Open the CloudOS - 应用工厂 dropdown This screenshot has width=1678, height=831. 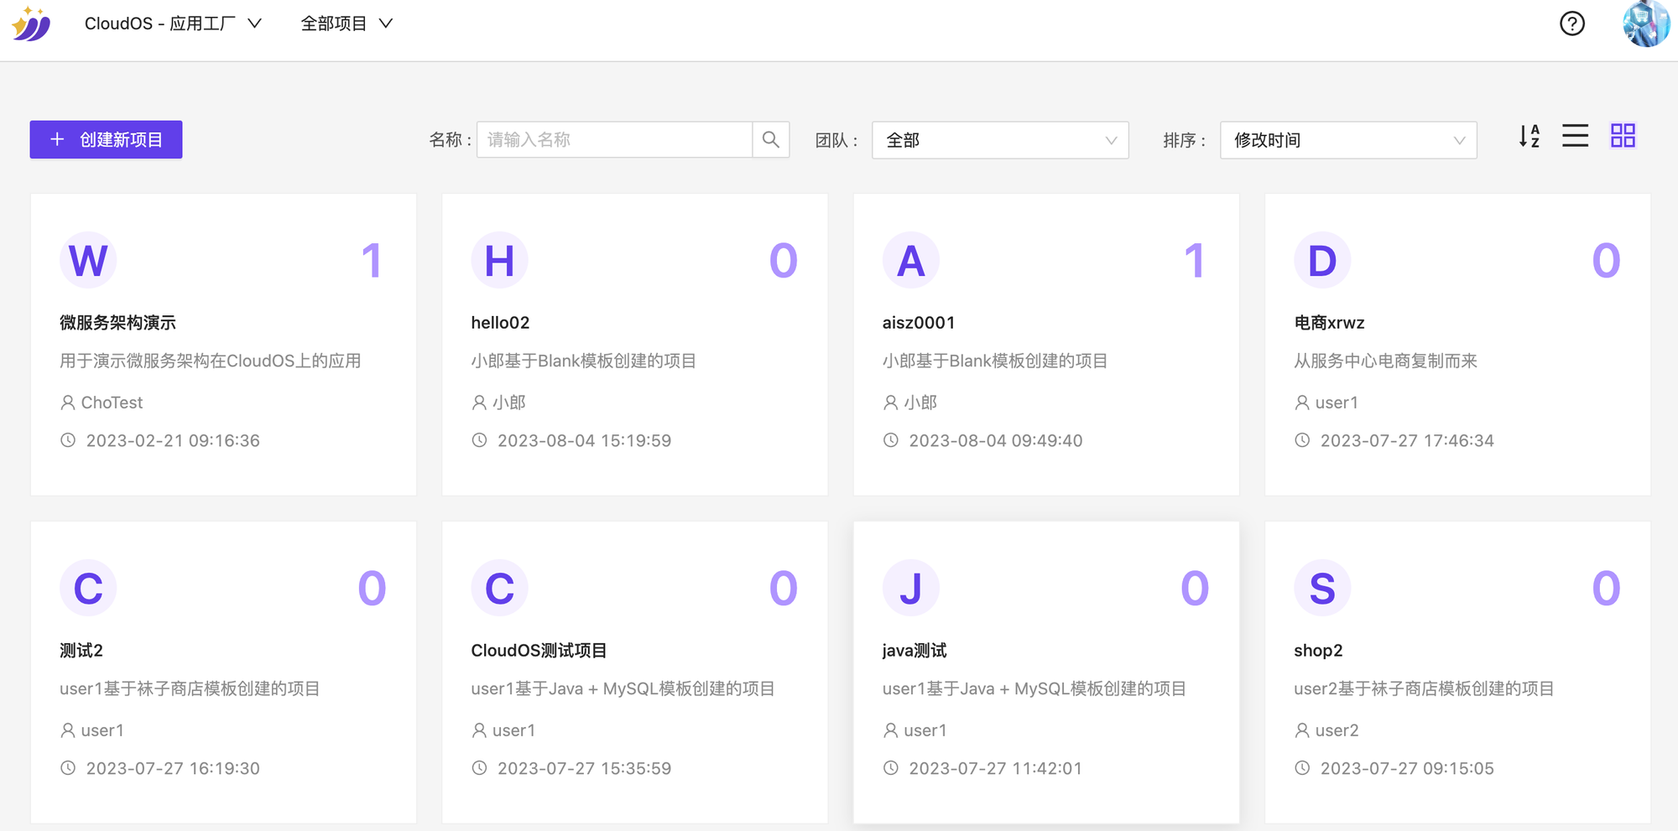coord(172,23)
